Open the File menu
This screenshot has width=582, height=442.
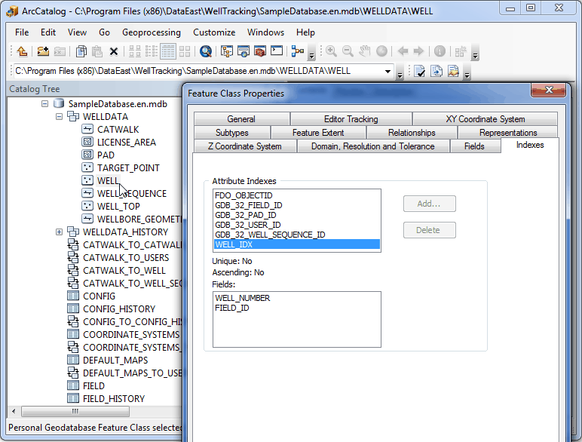tap(22, 32)
